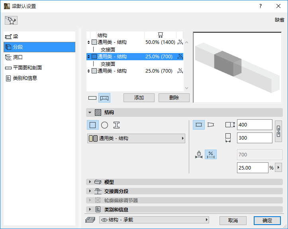
Task: Click the 结构 column header
Action: click(102, 35)
